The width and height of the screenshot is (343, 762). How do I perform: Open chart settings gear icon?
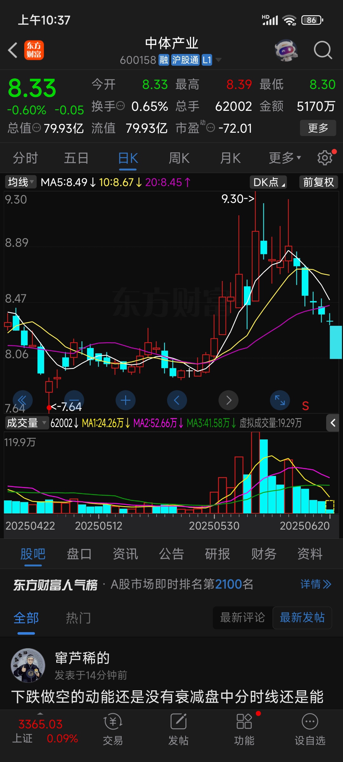tap(325, 157)
